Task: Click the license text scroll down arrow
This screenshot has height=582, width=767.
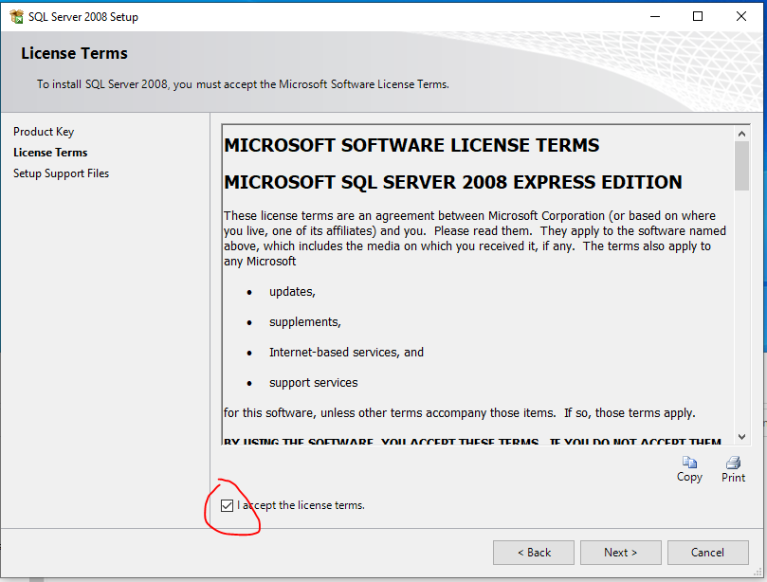Action: point(741,437)
